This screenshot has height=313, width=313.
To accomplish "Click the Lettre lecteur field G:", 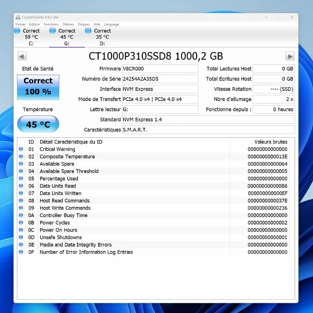I will coord(160,110).
